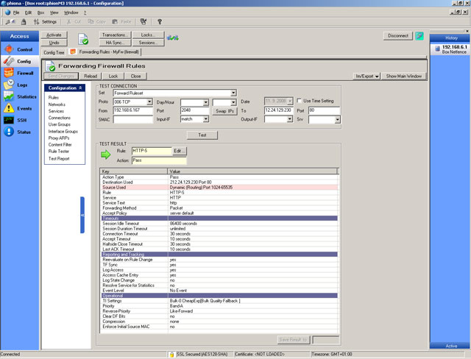Open the Status info icon
This screenshot has width=471, height=359.
coord(9,132)
